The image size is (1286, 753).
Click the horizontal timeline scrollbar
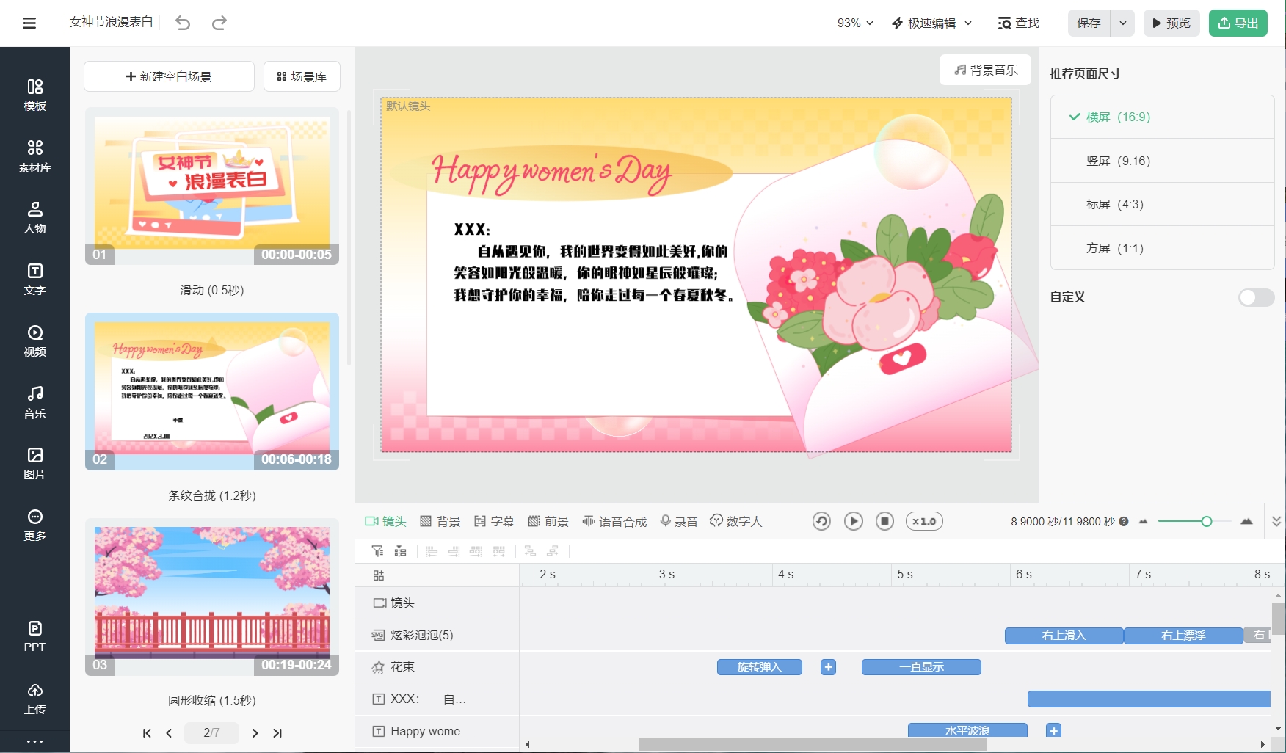(813, 744)
